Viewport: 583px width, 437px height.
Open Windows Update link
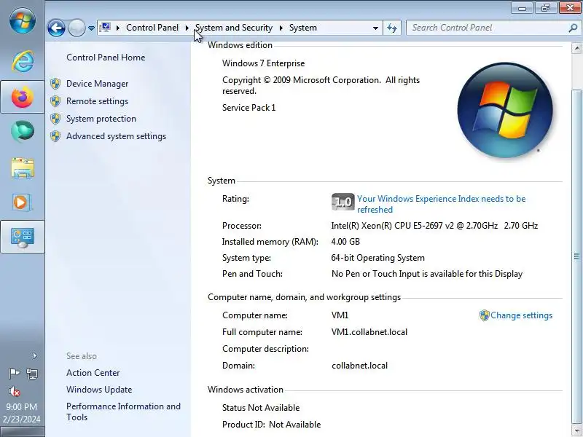coord(99,390)
